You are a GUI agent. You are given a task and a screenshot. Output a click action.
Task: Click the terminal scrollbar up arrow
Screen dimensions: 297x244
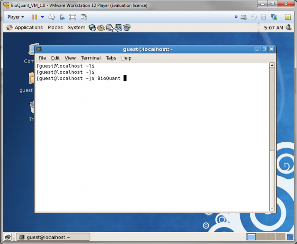tap(272, 65)
